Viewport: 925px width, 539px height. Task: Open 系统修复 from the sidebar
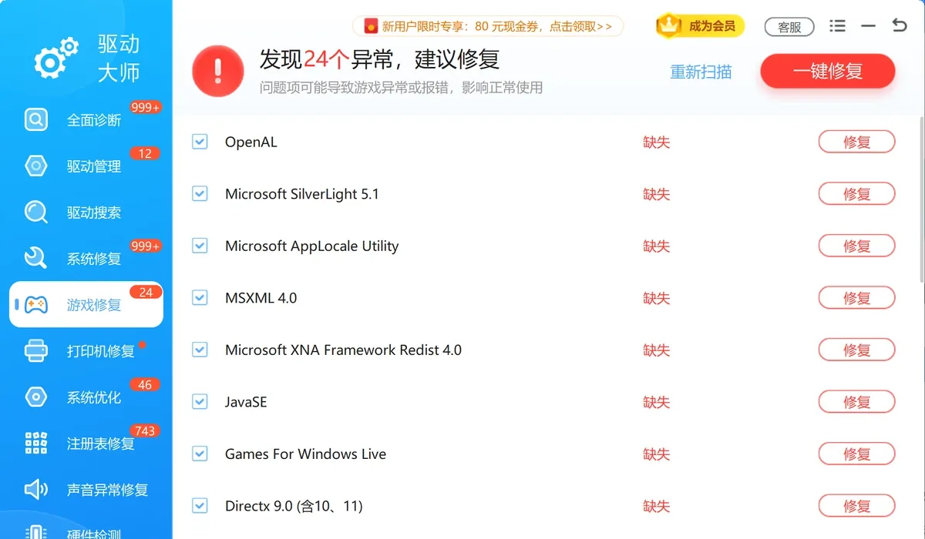pyautogui.click(x=86, y=259)
